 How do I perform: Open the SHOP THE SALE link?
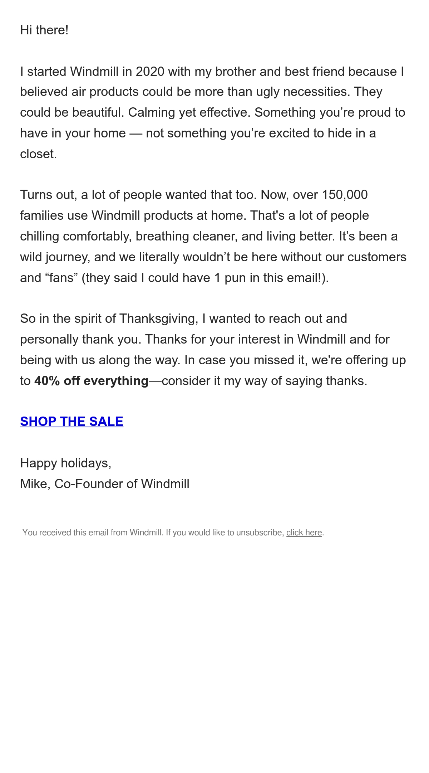point(71,422)
